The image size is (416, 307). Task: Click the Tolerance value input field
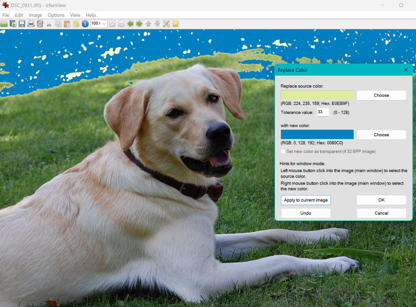tap(323, 112)
